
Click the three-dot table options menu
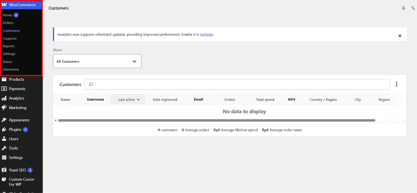(x=397, y=84)
